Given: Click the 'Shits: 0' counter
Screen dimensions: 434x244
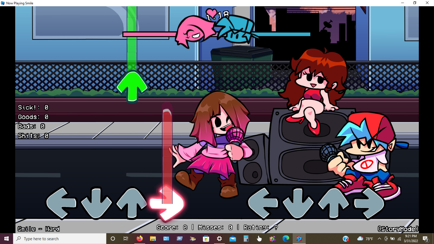Looking at the screenshot, I should pos(33,136).
